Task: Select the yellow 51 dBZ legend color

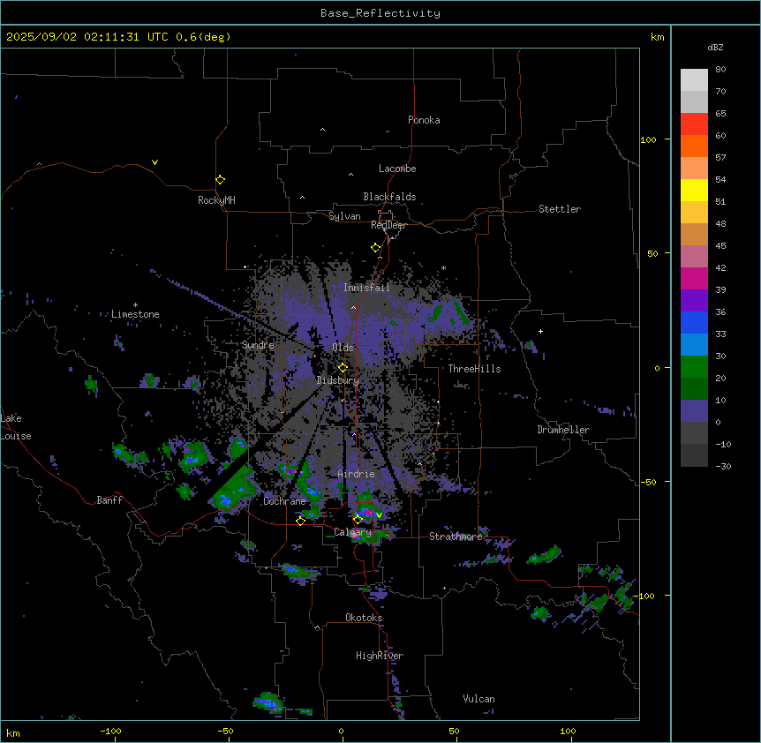Action: pos(694,190)
